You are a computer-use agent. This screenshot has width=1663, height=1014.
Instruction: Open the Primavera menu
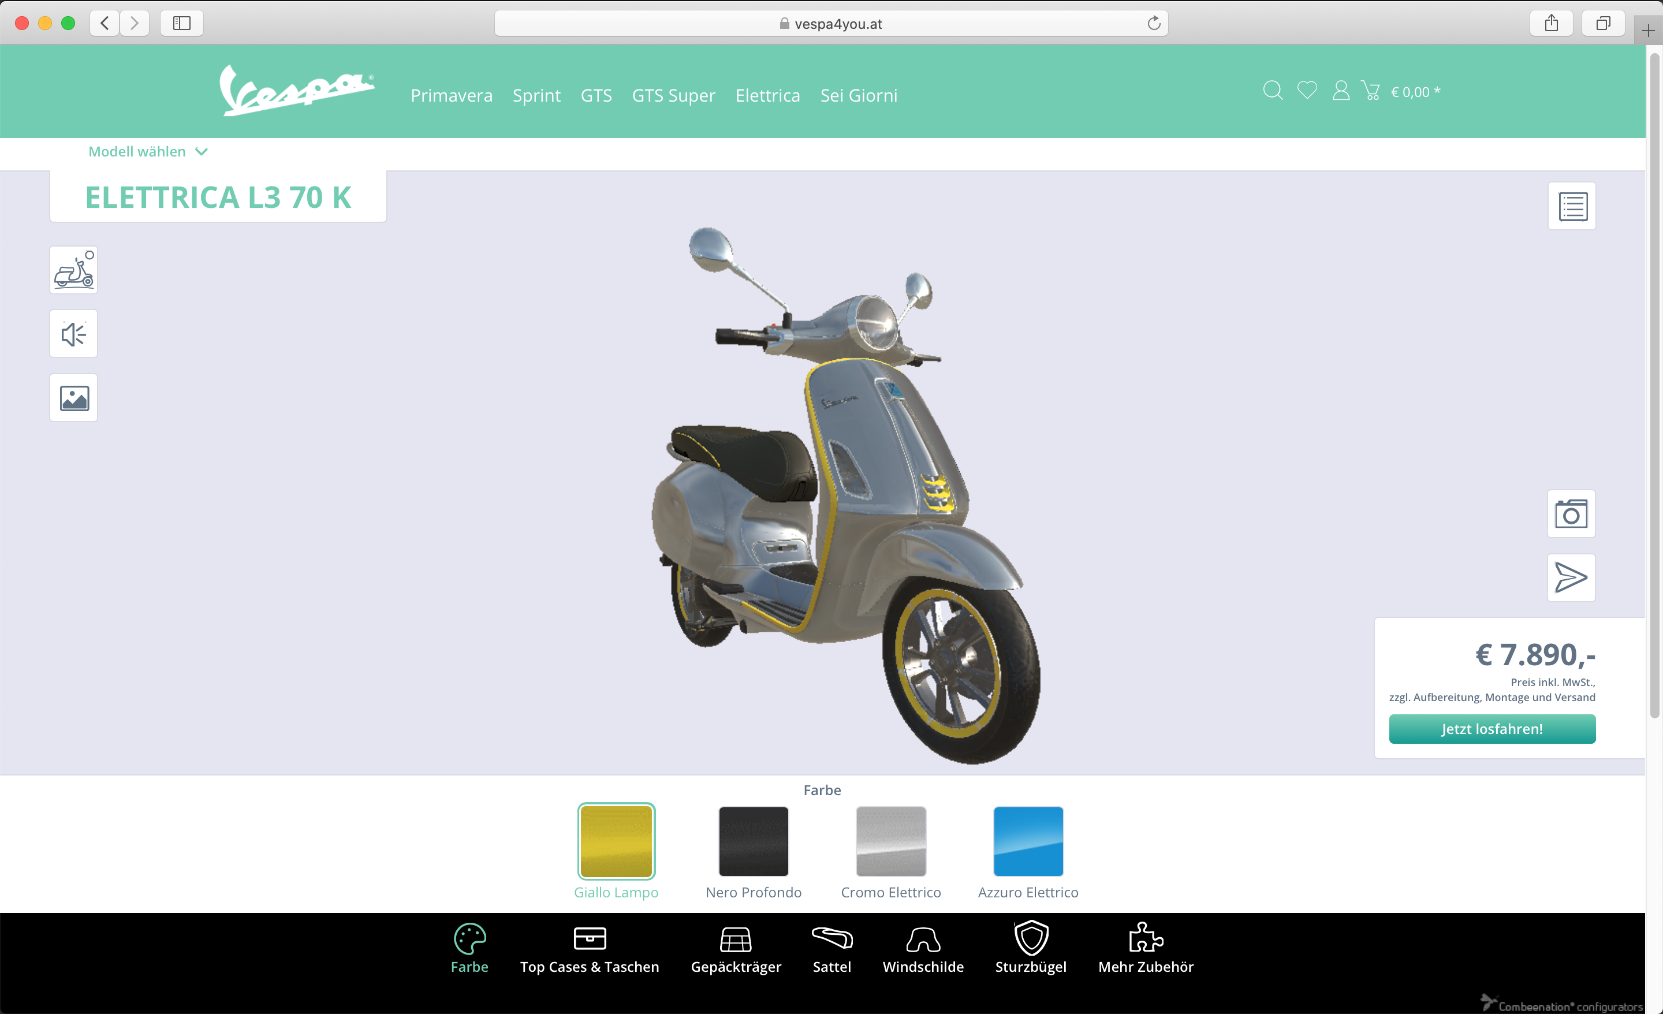click(452, 95)
